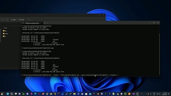Screen dimensions: 171x96
Task: Launch Microsoft Edge from the taskbar
Action: pyautogui.click(x=35, y=94)
